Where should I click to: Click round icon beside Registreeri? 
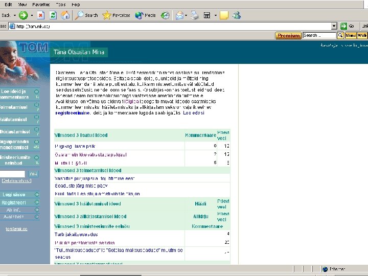tap(37, 202)
